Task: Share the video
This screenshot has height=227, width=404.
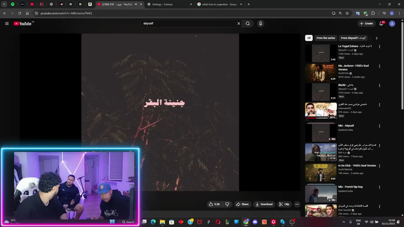Action: (242, 204)
